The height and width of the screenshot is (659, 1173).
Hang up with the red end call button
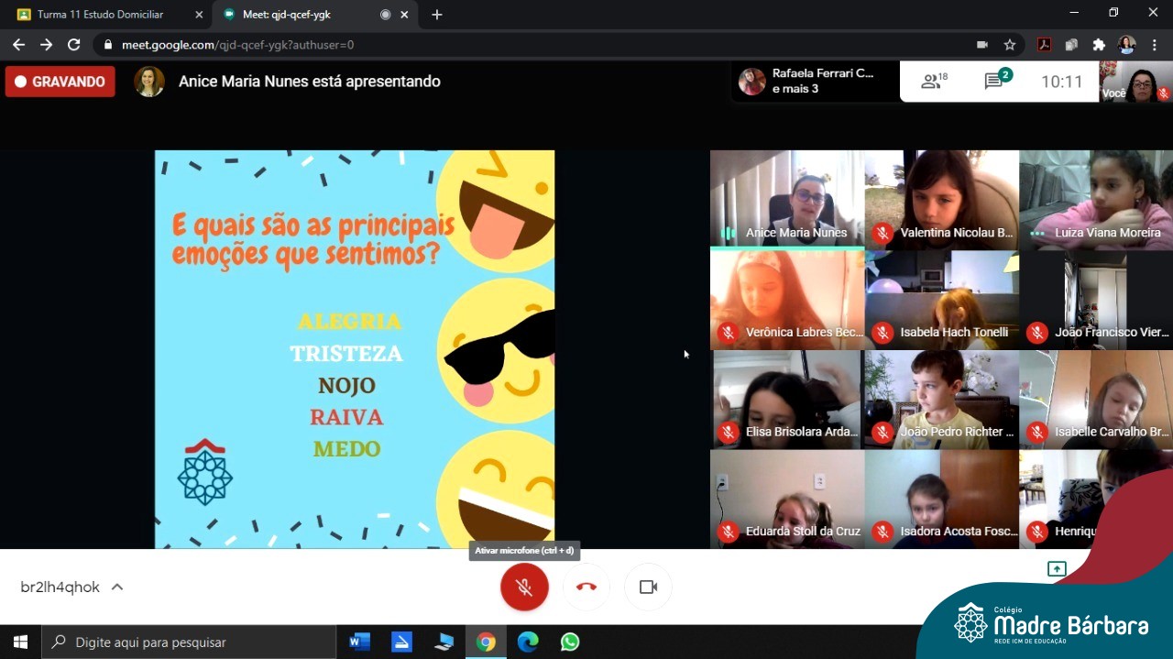pyautogui.click(x=586, y=588)
